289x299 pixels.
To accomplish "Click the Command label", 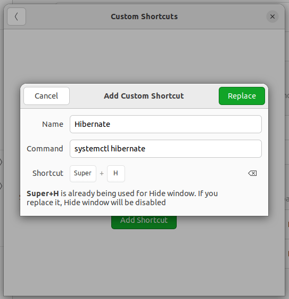I will click(45, 149).
